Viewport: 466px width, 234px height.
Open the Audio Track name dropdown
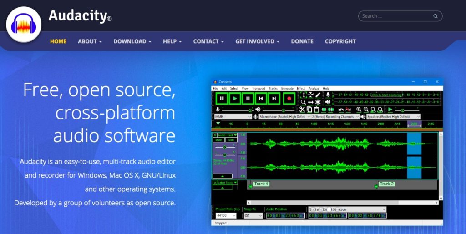tap(228, 135)
